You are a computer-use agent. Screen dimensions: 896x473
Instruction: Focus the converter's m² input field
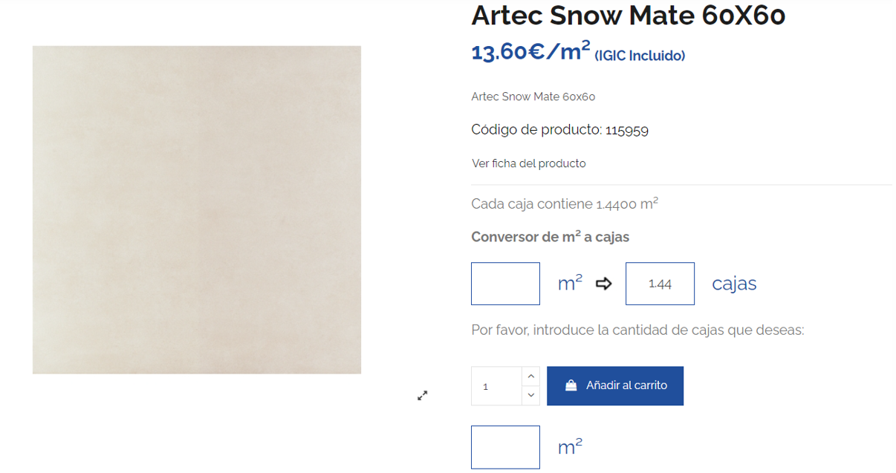[505, 284]
